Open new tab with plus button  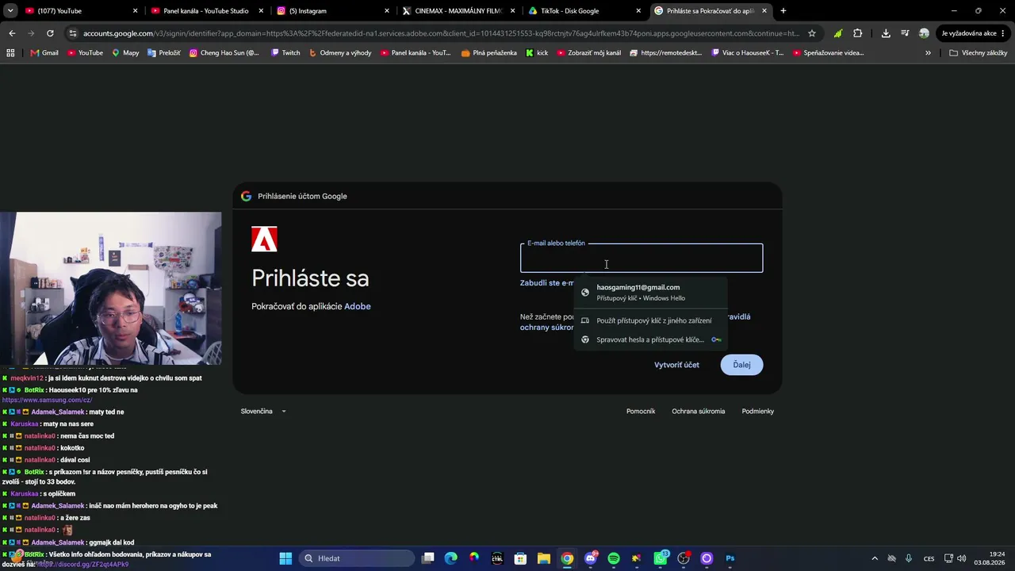point(783,11)
